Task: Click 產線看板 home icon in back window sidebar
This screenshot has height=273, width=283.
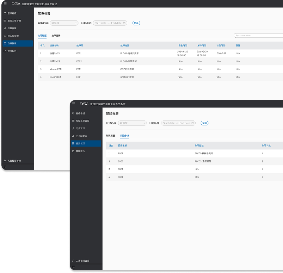Action: point(5,13)
